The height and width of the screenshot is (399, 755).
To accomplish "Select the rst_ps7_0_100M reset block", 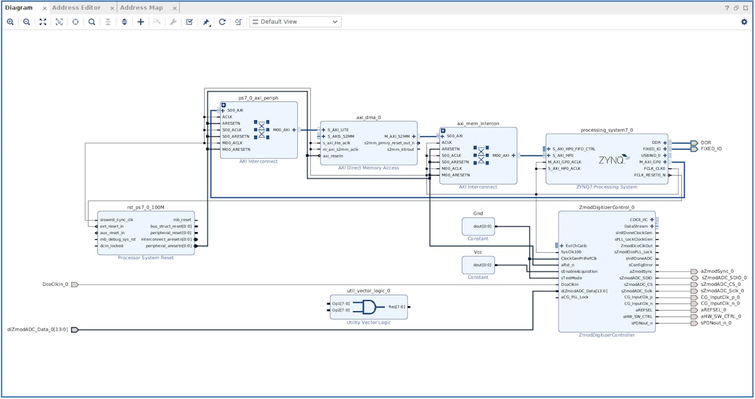I will [146, 233].
